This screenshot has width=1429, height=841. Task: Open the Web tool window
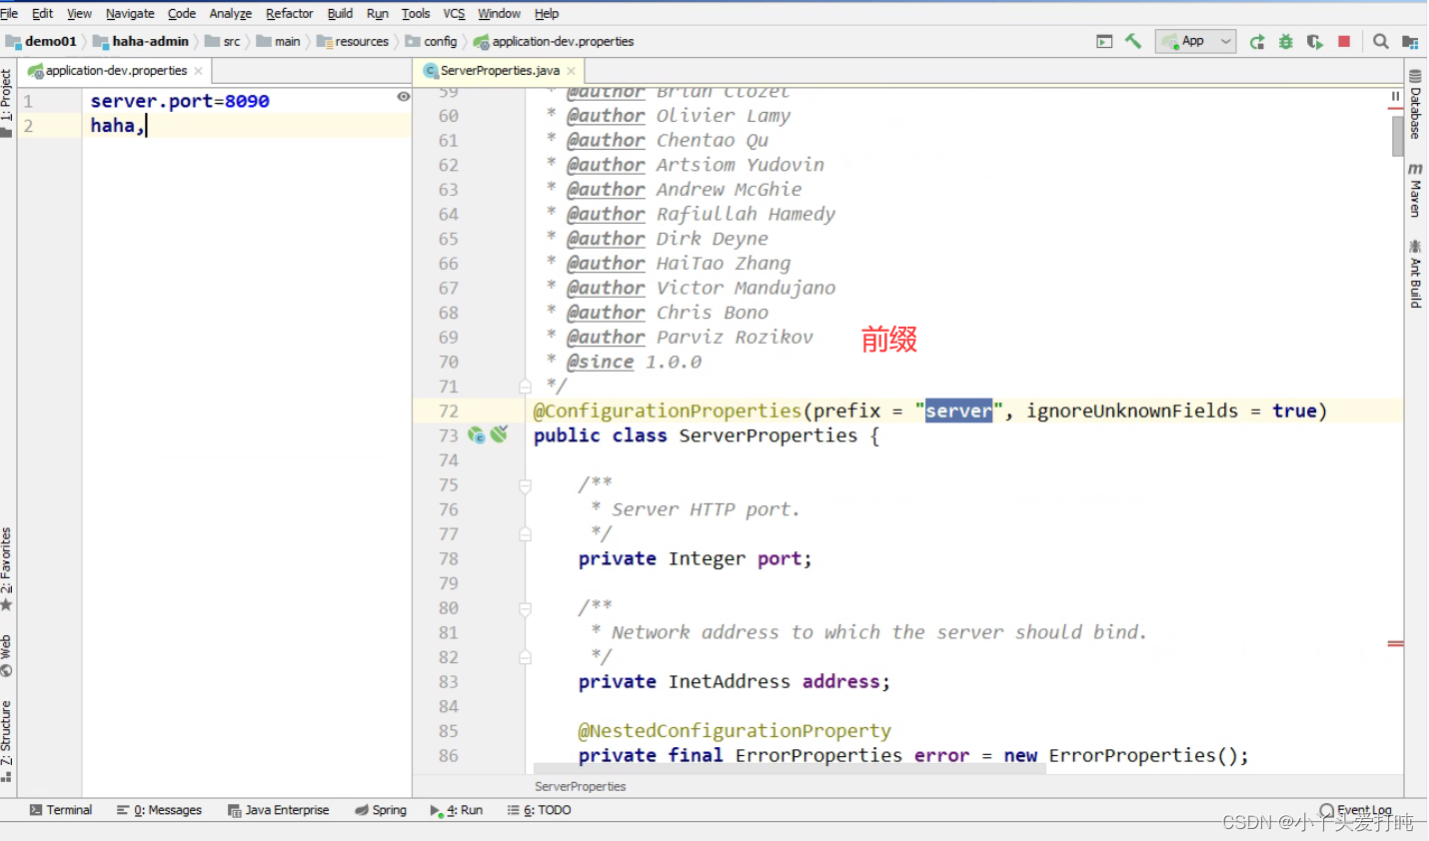pos(7,655)
